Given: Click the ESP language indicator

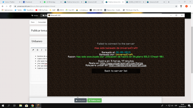Looking at the screenshot, I should point(176,106).
